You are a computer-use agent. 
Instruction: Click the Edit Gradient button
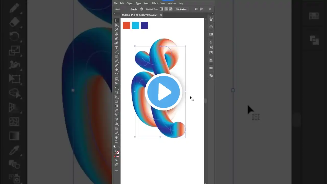[x=181, y=9]
